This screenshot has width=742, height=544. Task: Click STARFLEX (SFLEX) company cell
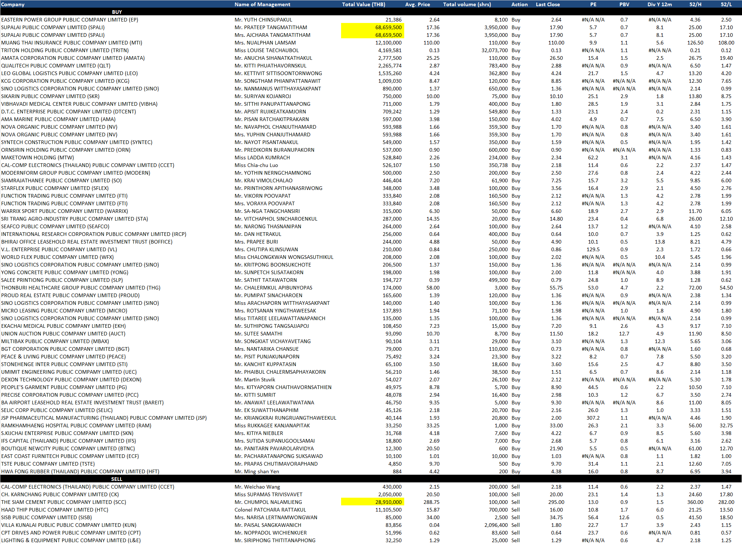click(55, 188)
